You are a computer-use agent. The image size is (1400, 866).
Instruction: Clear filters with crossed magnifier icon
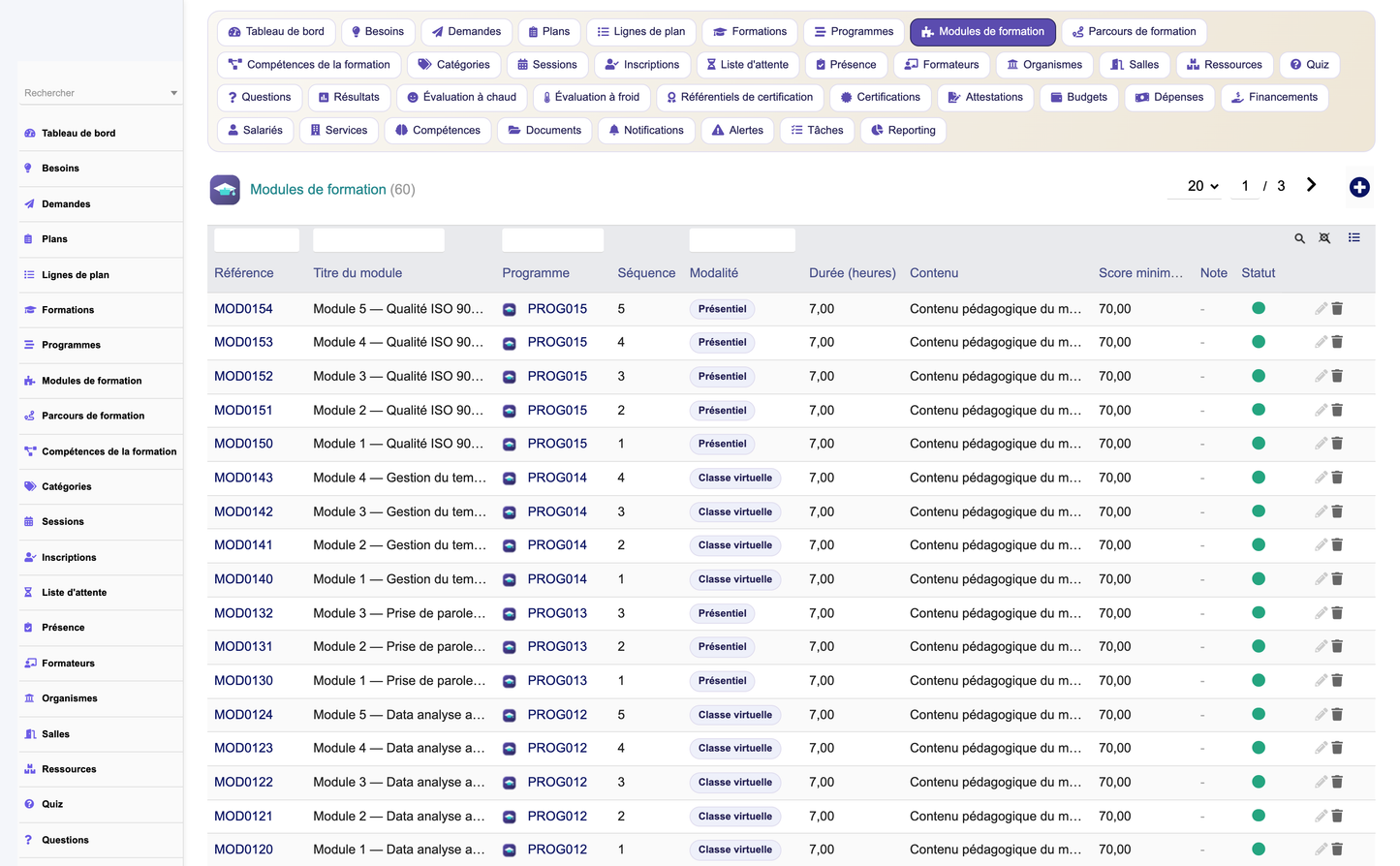click(1324, 238)
